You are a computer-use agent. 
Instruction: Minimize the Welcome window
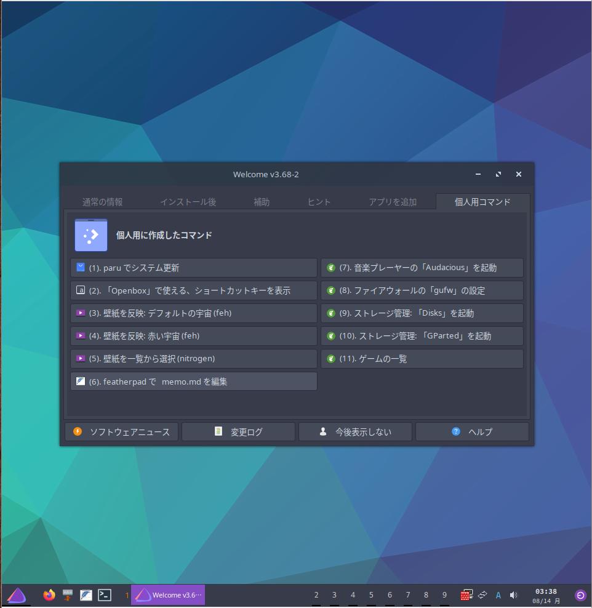tap(478, 174)
